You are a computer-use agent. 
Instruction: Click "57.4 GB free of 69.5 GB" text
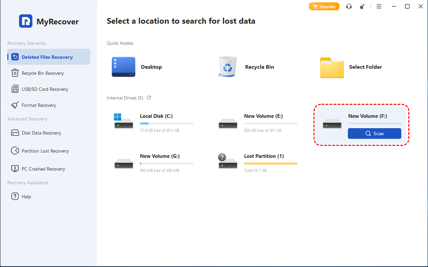click(x=160, y=130)
